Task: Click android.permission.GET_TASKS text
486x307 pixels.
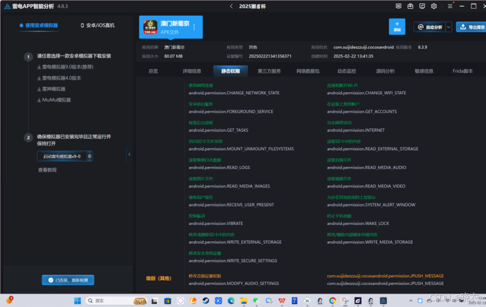Action: click(218, 130)
